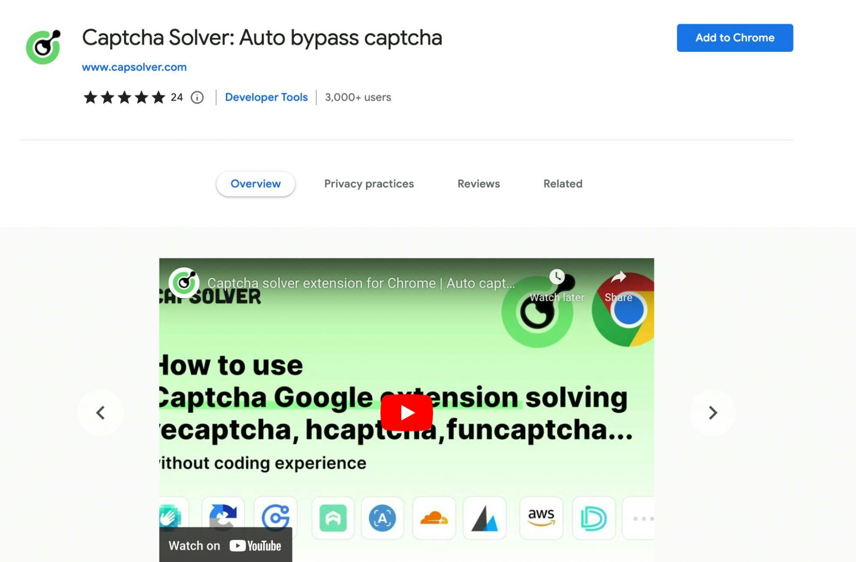Show the previous carousel slide
The width and height of the screenshot is (856, 562).
[x=101, y=413]
